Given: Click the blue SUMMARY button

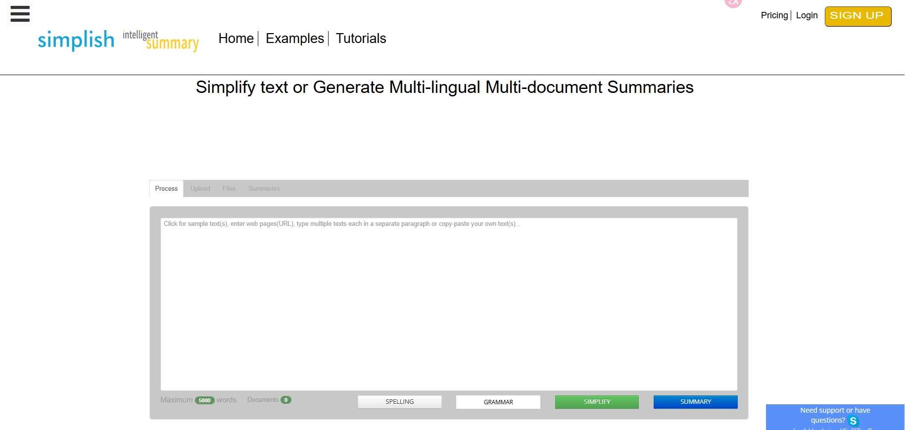Looking at the screenshot, I should tap(695, 402).
